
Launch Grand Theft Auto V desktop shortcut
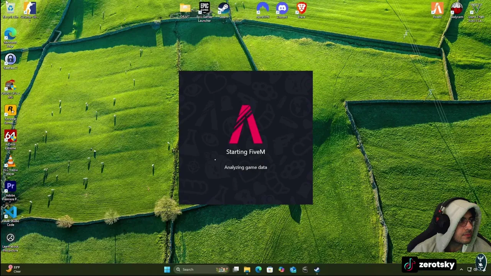tap(476, 11)
